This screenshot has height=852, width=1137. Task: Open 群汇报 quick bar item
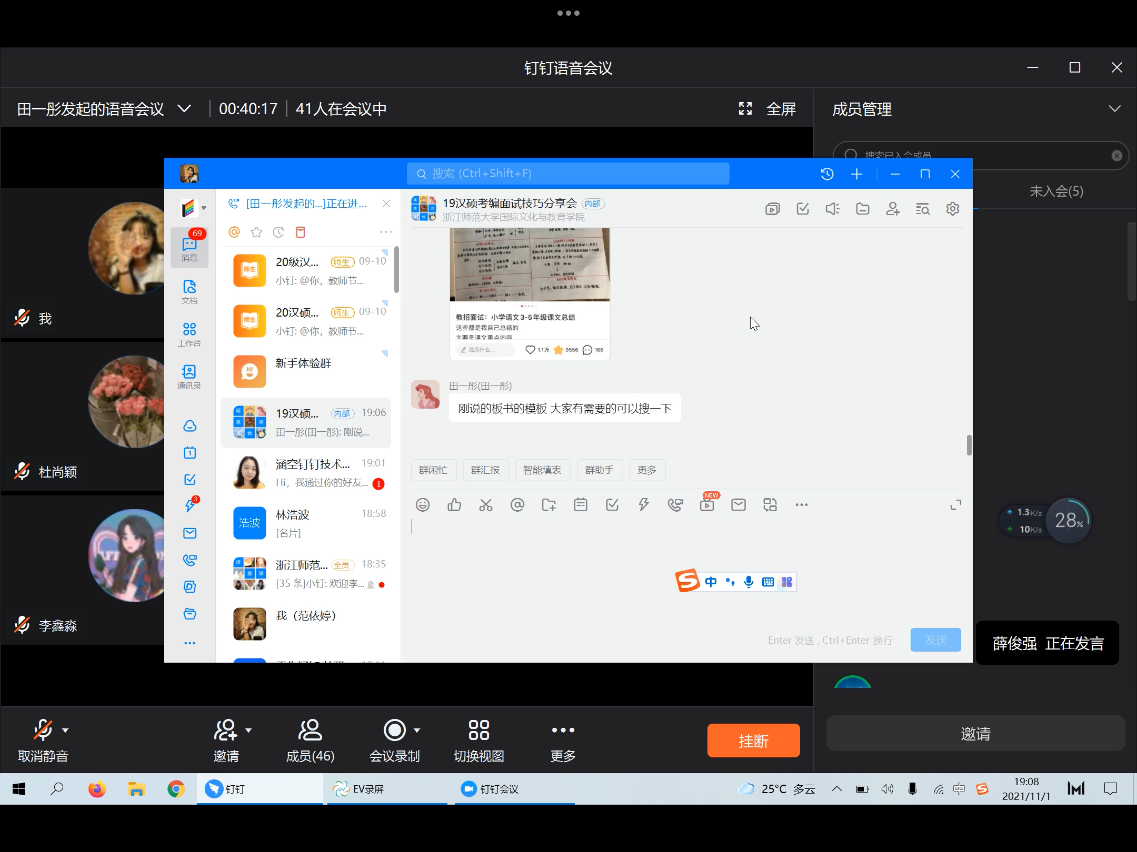485,470
